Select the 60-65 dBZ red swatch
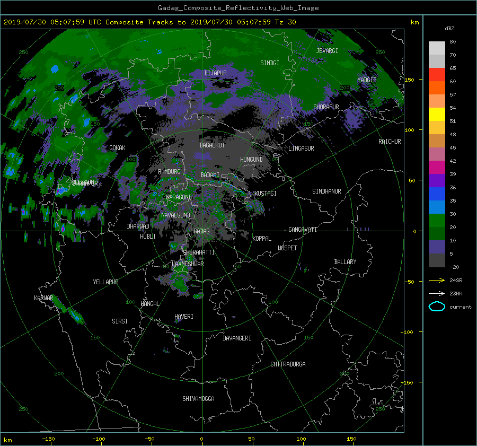Viewport: 477px width, 446px height. pyautogui.click(x=437, y=75)
